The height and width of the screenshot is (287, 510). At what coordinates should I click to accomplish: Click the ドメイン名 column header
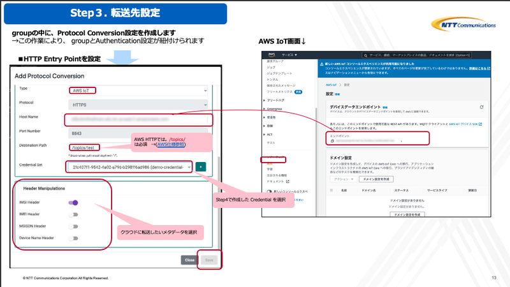[369, 190]
